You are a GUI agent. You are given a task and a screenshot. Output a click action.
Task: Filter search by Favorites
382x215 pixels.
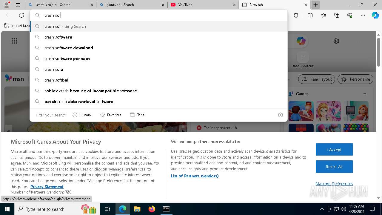[110, 115]
